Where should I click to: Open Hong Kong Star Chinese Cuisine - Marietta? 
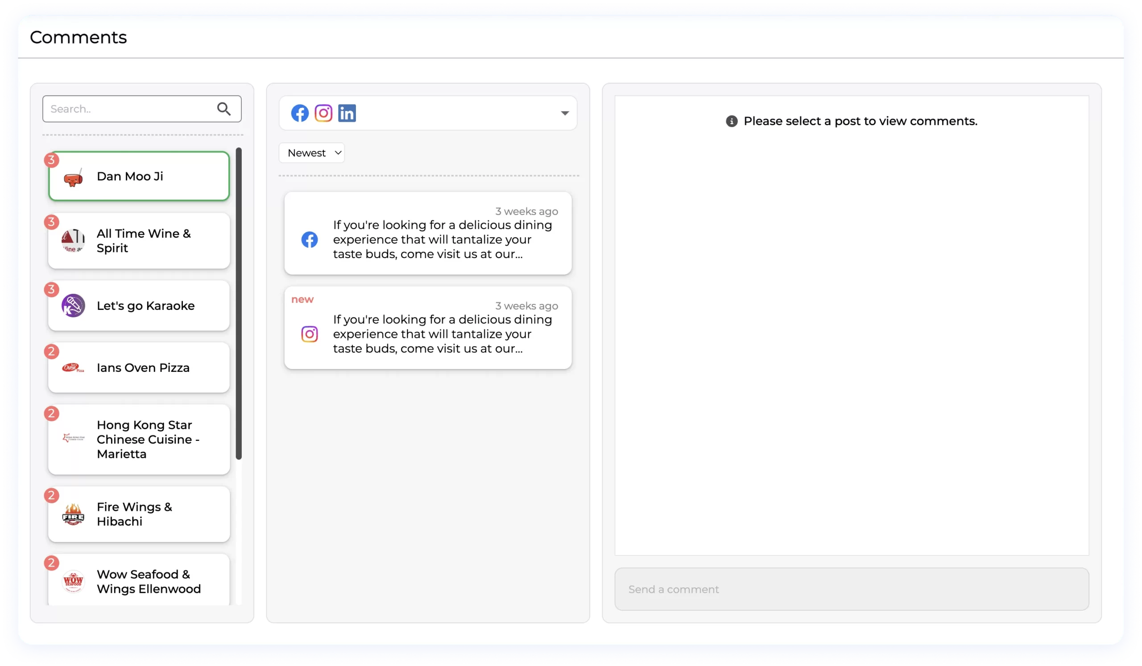pos(148,439)
